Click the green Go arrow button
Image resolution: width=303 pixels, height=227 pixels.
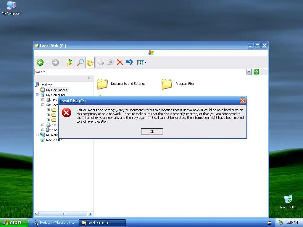(x=256, y=72)
